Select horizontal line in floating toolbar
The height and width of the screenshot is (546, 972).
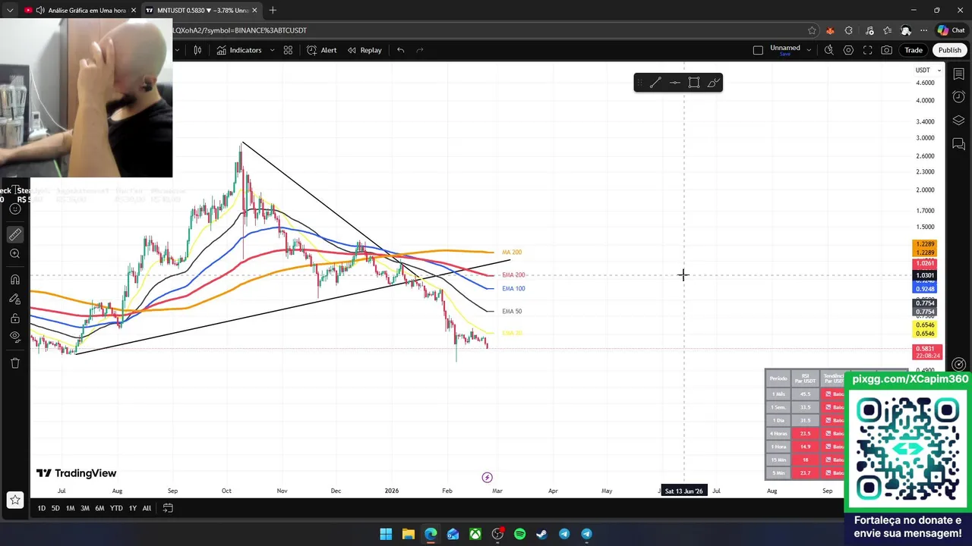point(674,83)
